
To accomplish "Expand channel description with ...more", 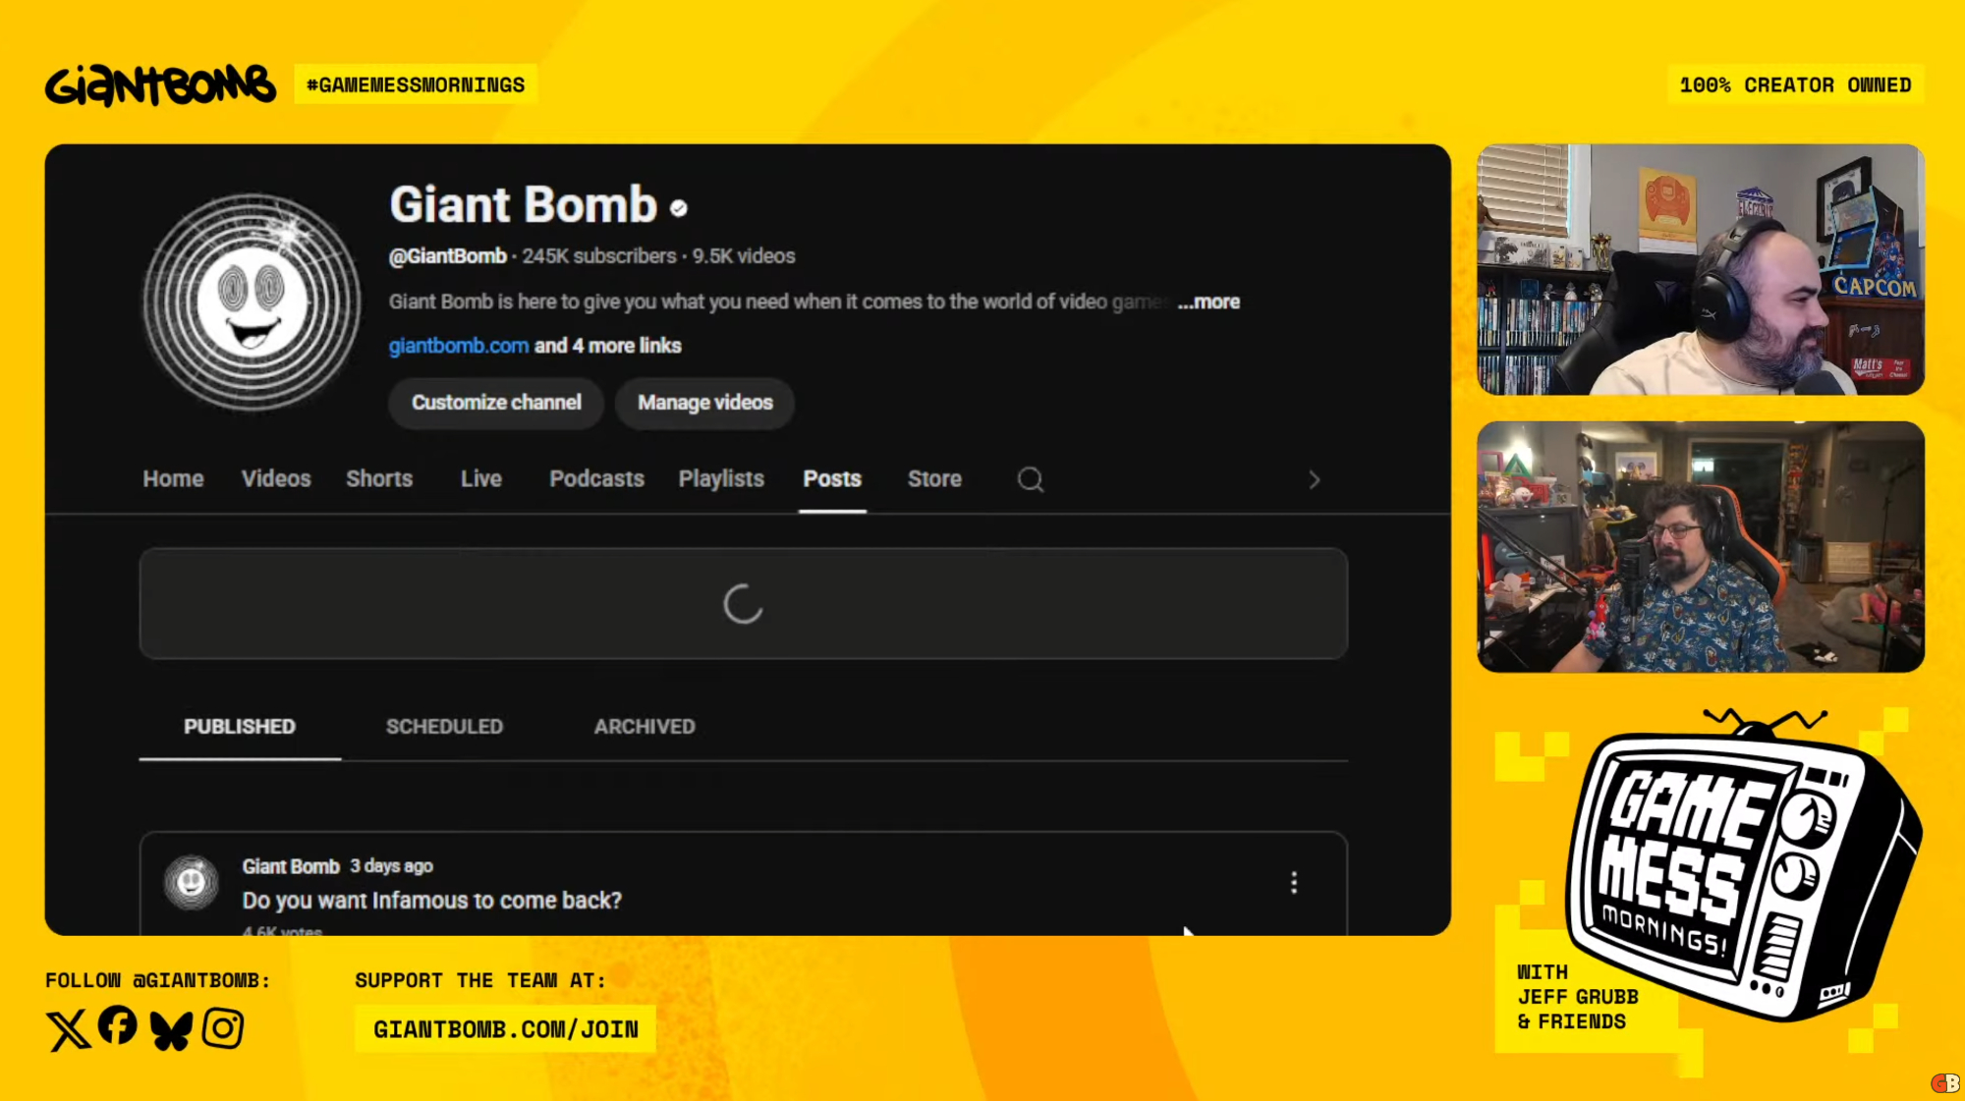I will [1209, 303].
